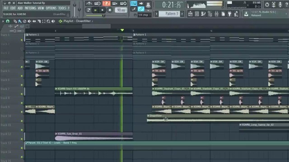The width and height of the screenshot is (289, 162).
Task: Open the ADD menu
Action: click(x=20, y=8)
